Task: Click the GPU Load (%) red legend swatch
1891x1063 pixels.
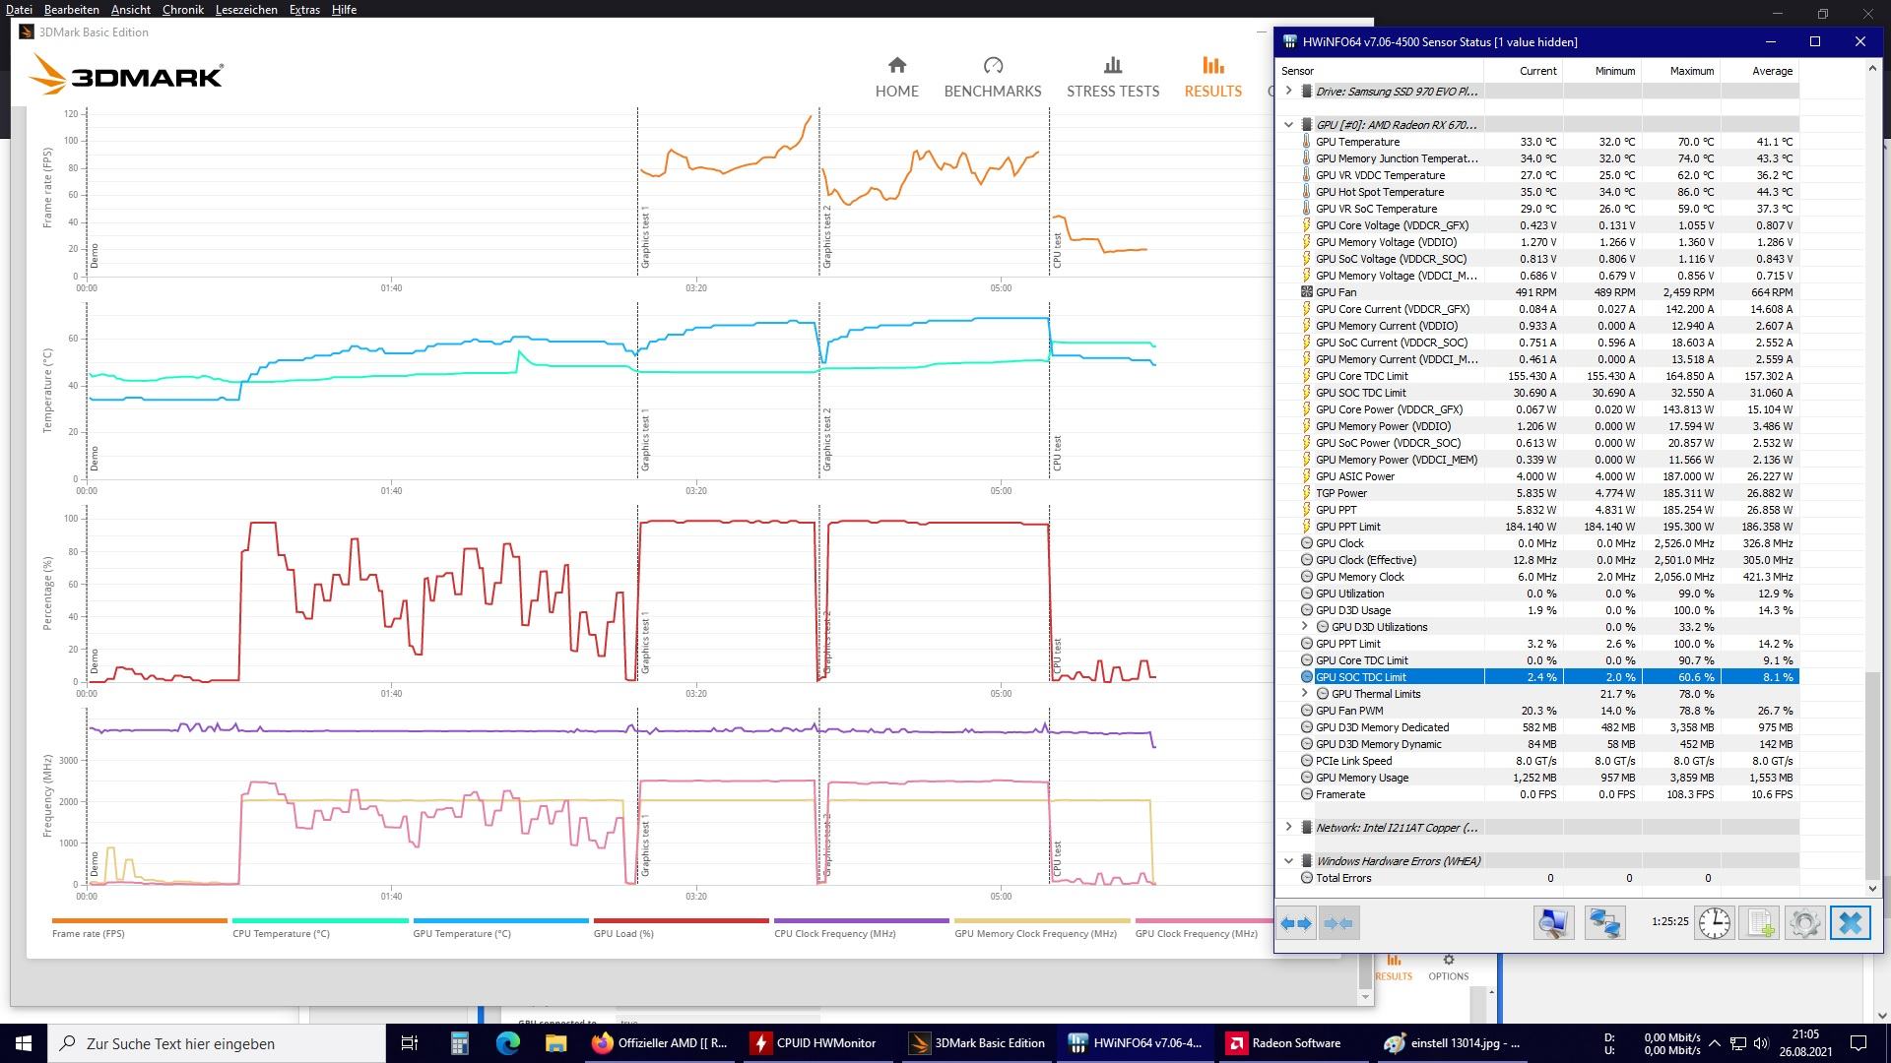Action: pos(681,921)
